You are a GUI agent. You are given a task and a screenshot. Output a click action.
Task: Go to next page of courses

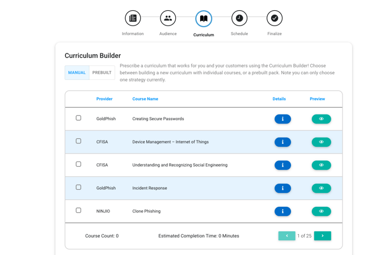[x=323, y=236]
